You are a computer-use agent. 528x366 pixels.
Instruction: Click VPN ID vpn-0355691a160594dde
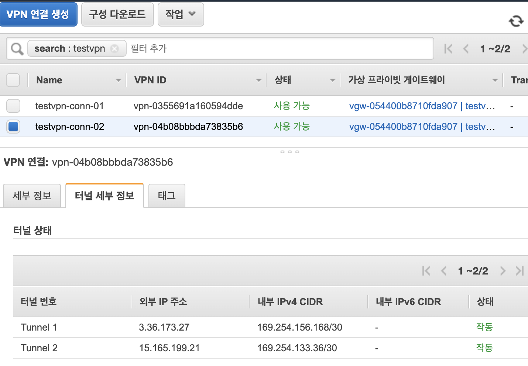click(x=188, y=106)
